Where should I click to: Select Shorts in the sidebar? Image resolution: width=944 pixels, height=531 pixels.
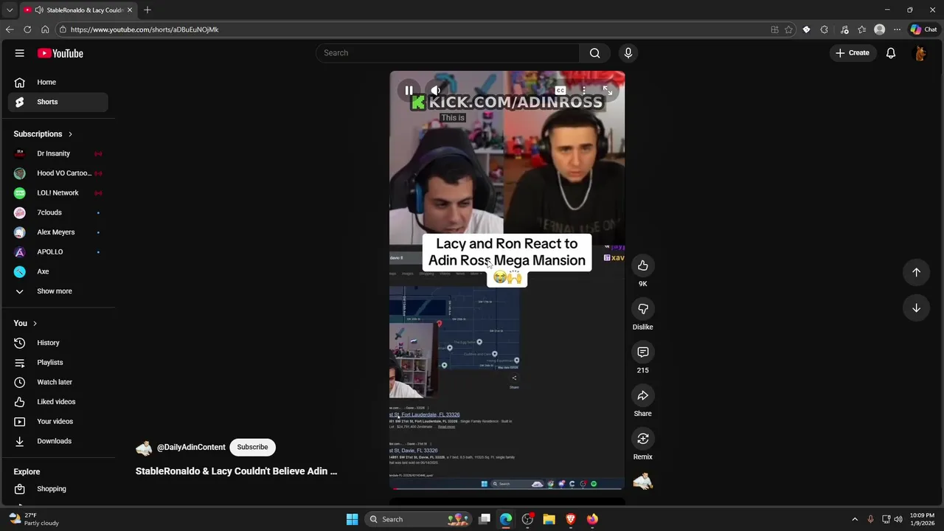[58, 102]
